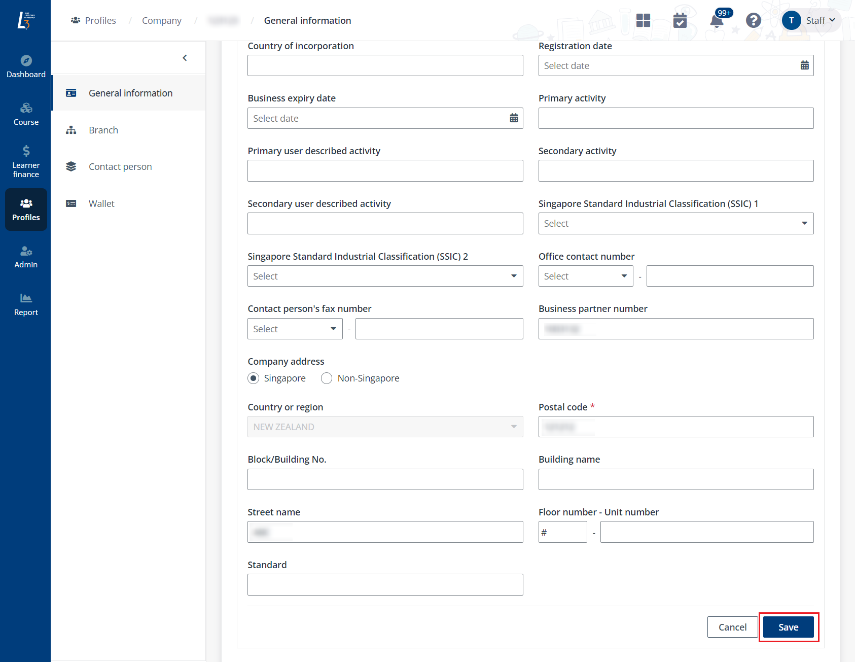
Task: Open the Wallet menu item
Action: tap(101, 204)
